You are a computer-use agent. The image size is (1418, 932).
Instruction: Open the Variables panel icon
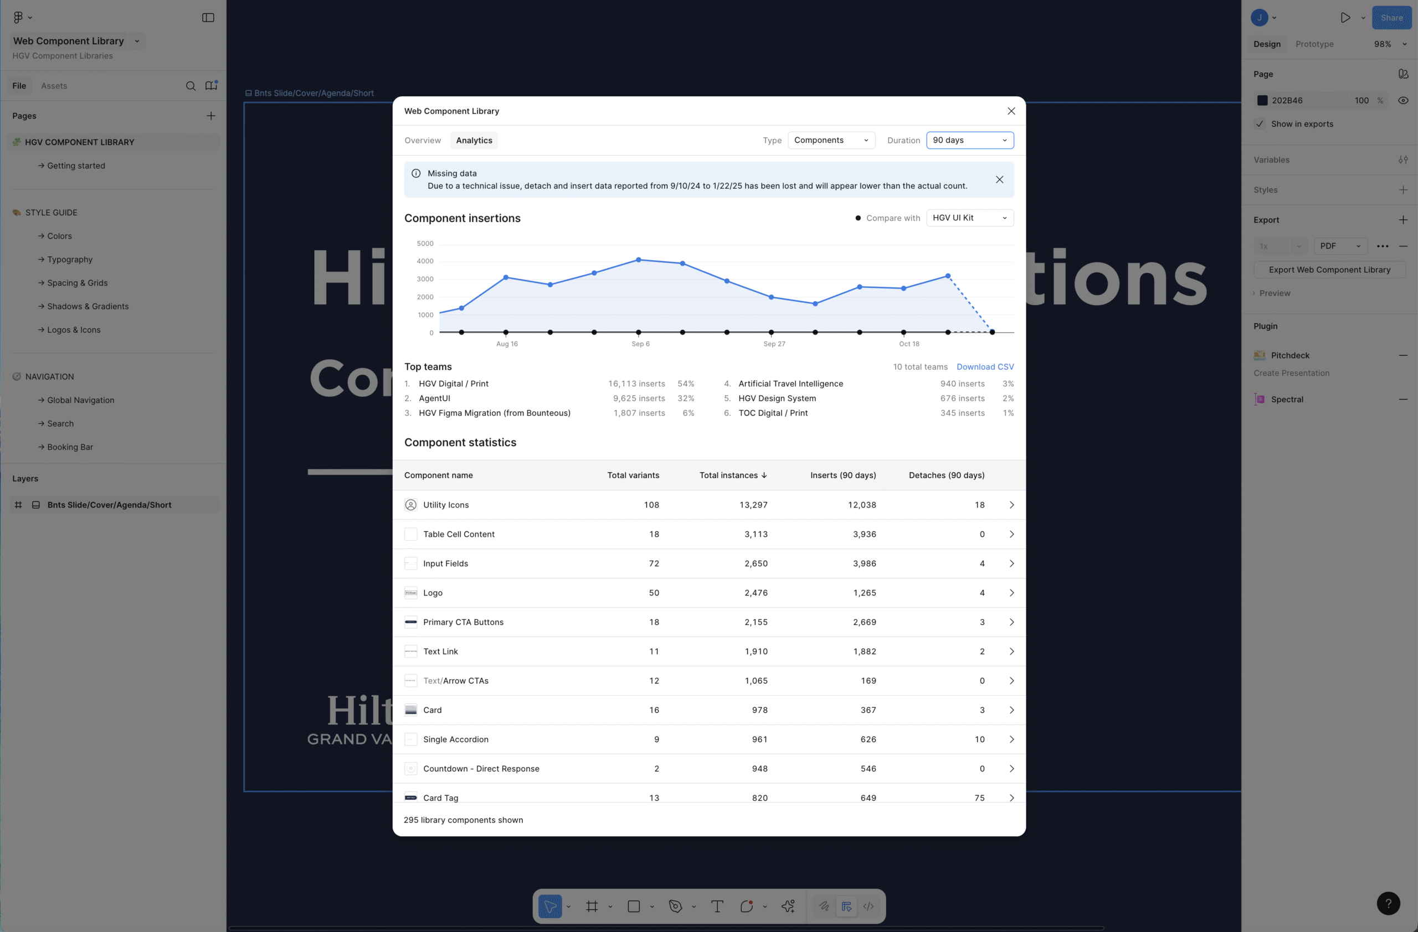pyautogui.click(x=1404, y=159)
